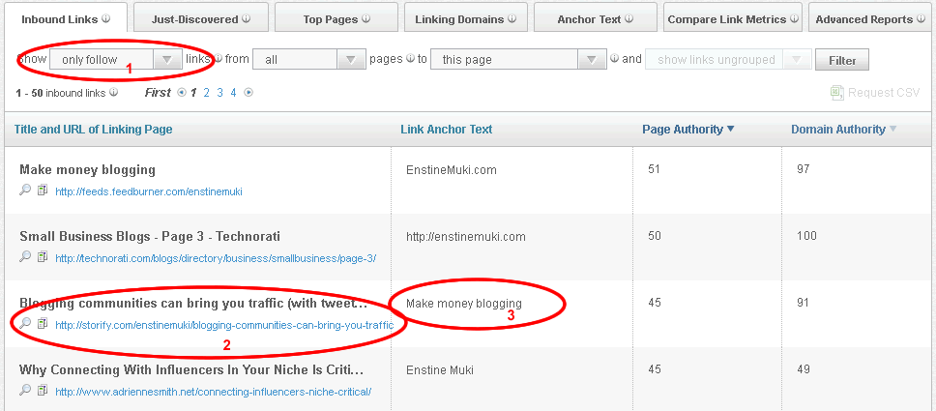Click the Domain Authority value 49
This screenshot has width=936, height=411.
coord(804,369)
